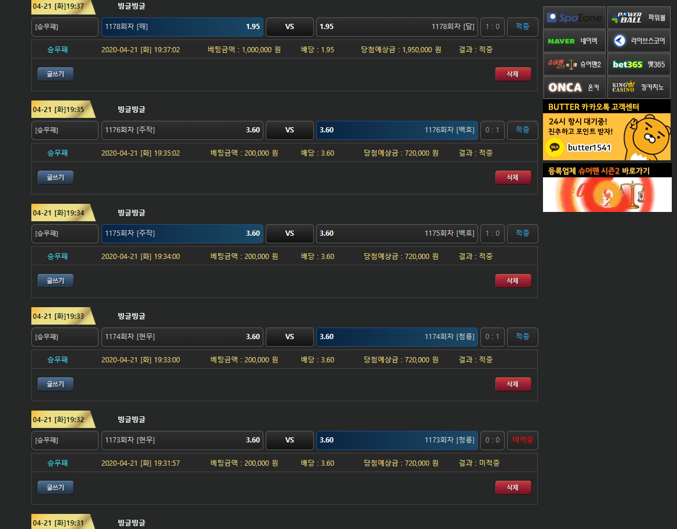Open the ONCA 온카 shortcut
Image resolution: width=677 pixels, height=529 pixels.
coord(574,88)
